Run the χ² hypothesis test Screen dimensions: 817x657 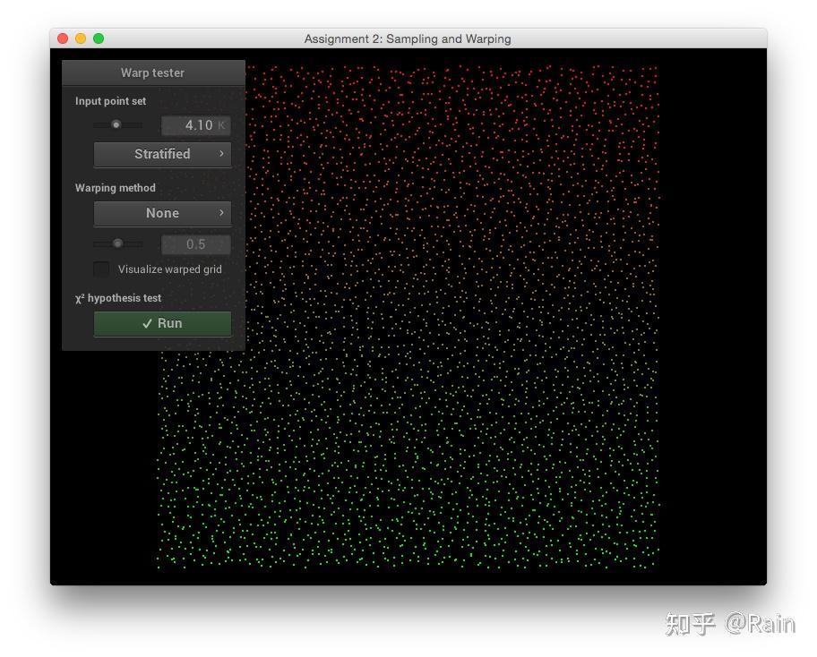pyautogui.click(x=161, y=323)
